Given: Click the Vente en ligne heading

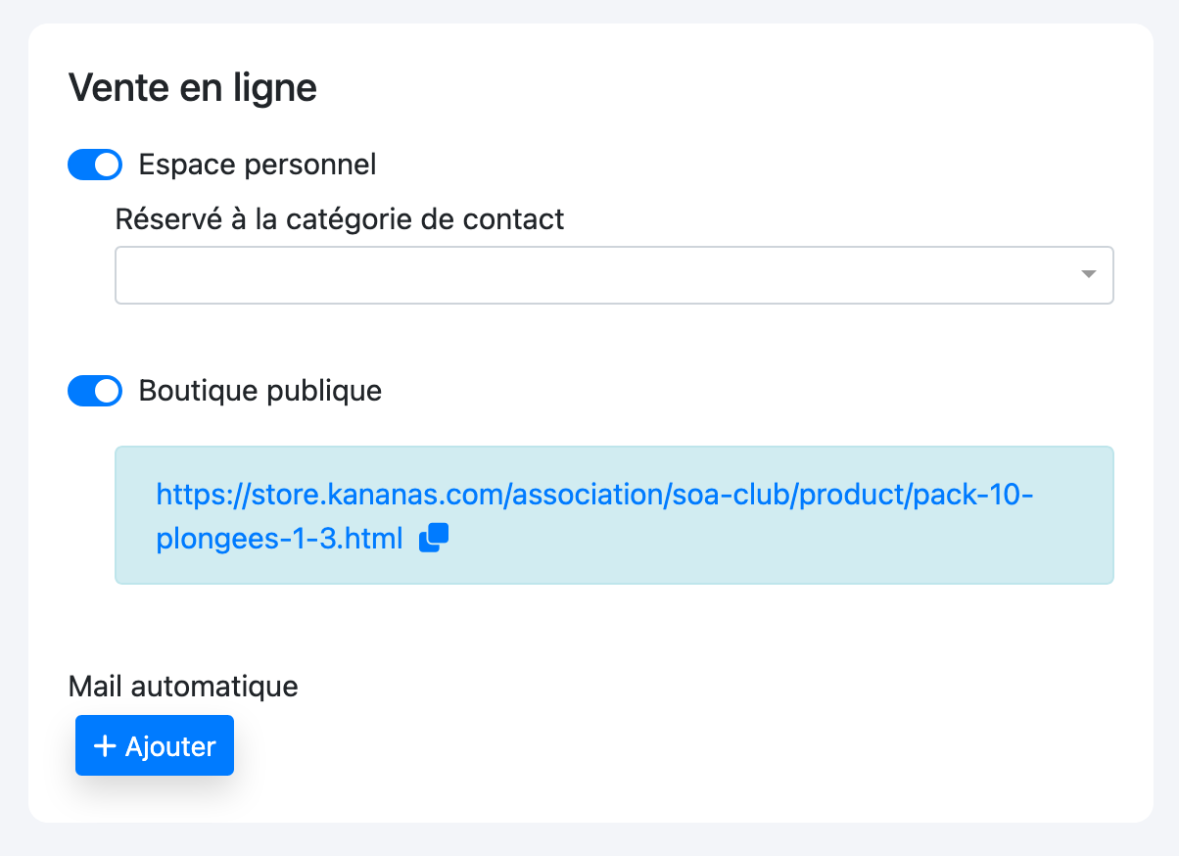Looking at the screenshot, I should (x=193, y=88).
